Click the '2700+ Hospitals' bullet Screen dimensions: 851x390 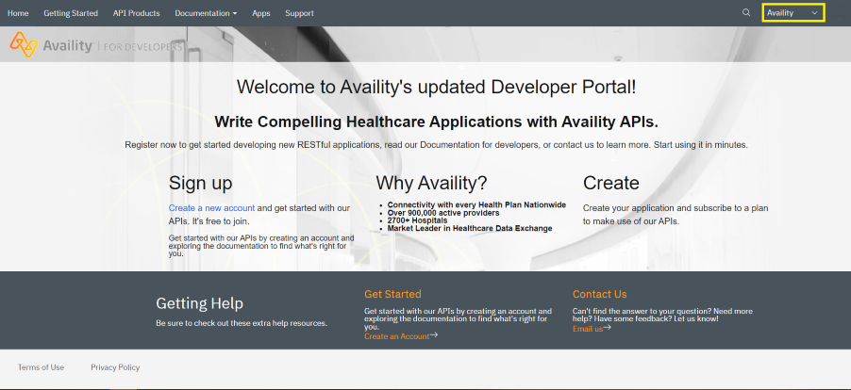click(417, 220)
